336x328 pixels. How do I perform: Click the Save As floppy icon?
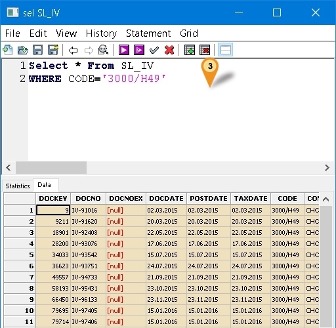(x=53, y=50)
